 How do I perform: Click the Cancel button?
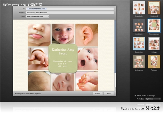[98, 94]
